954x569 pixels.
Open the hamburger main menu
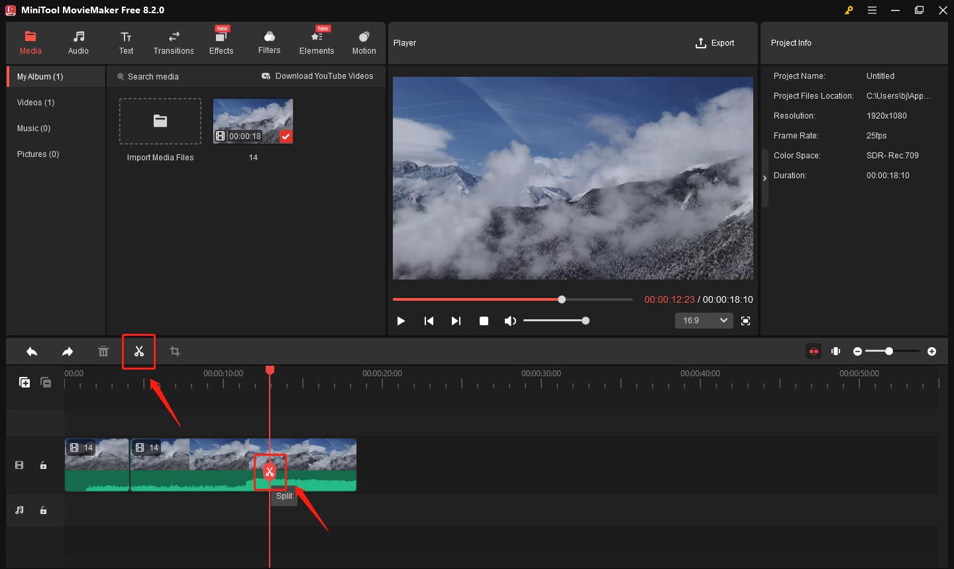pos(872,10)
